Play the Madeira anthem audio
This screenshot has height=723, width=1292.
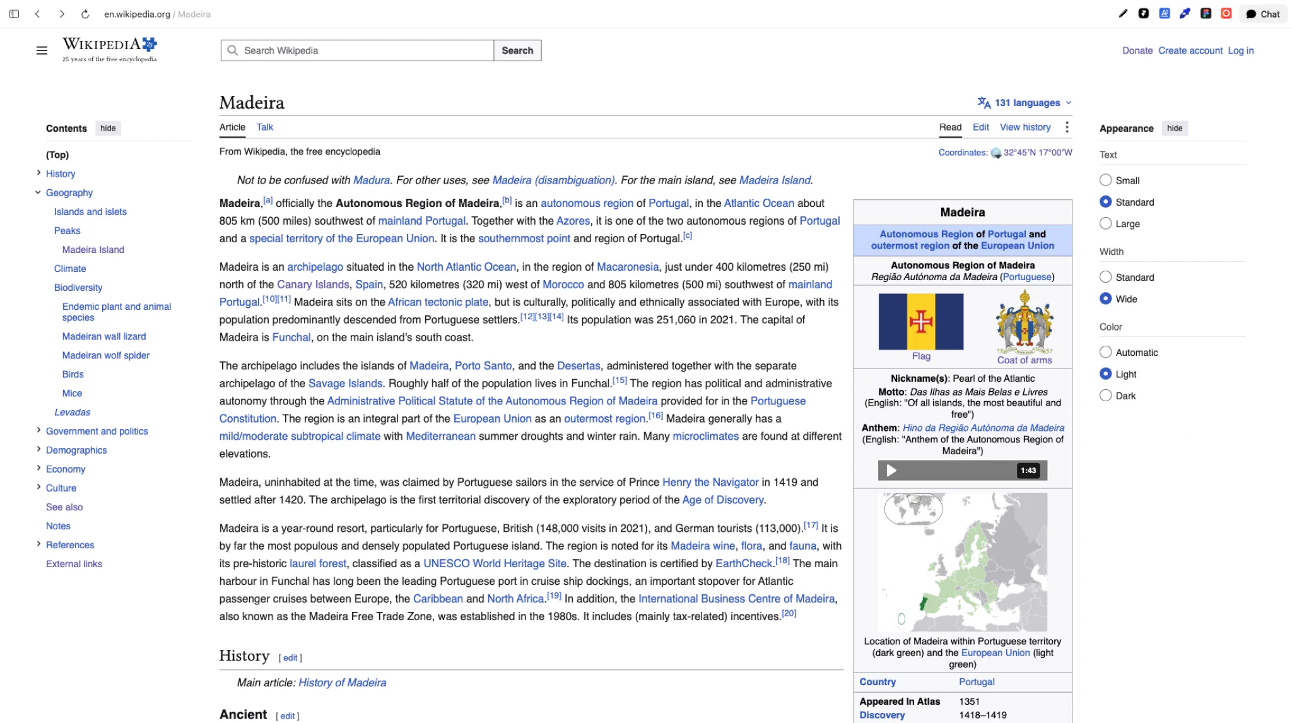[891, 470]
